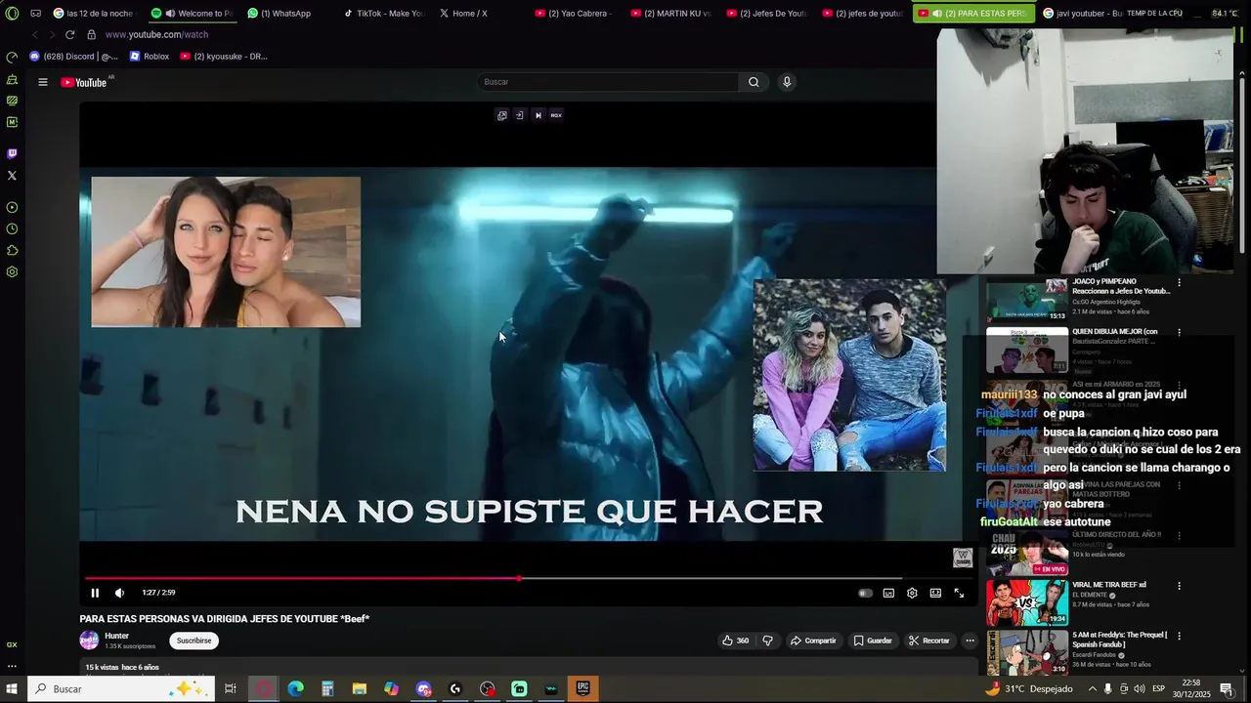Open File Explorer from the taskbar
1251x703 pixels.
coord(360,689)
